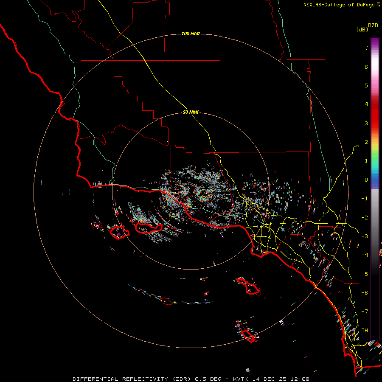This screenshot has height=382, width=382.
Task: Click the [dB] unit label
Action: pyautogui.click(x=362, y=30)
